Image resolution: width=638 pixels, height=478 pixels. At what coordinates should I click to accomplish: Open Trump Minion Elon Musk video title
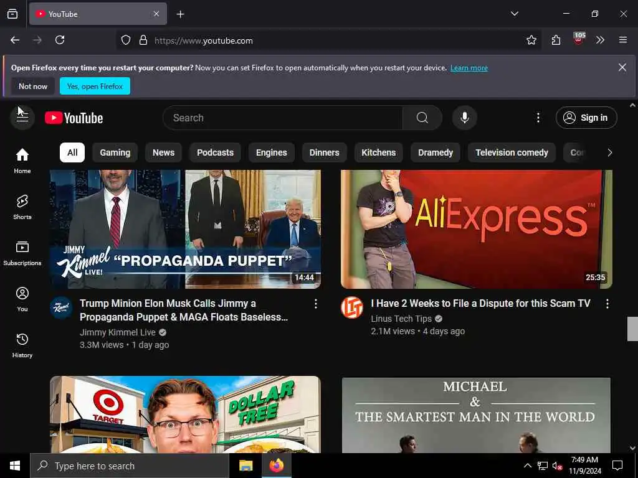point(184,310)
